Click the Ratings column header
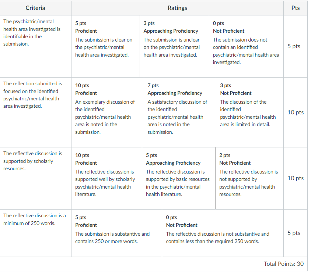 pyautogui.click(x=177, y=8)
